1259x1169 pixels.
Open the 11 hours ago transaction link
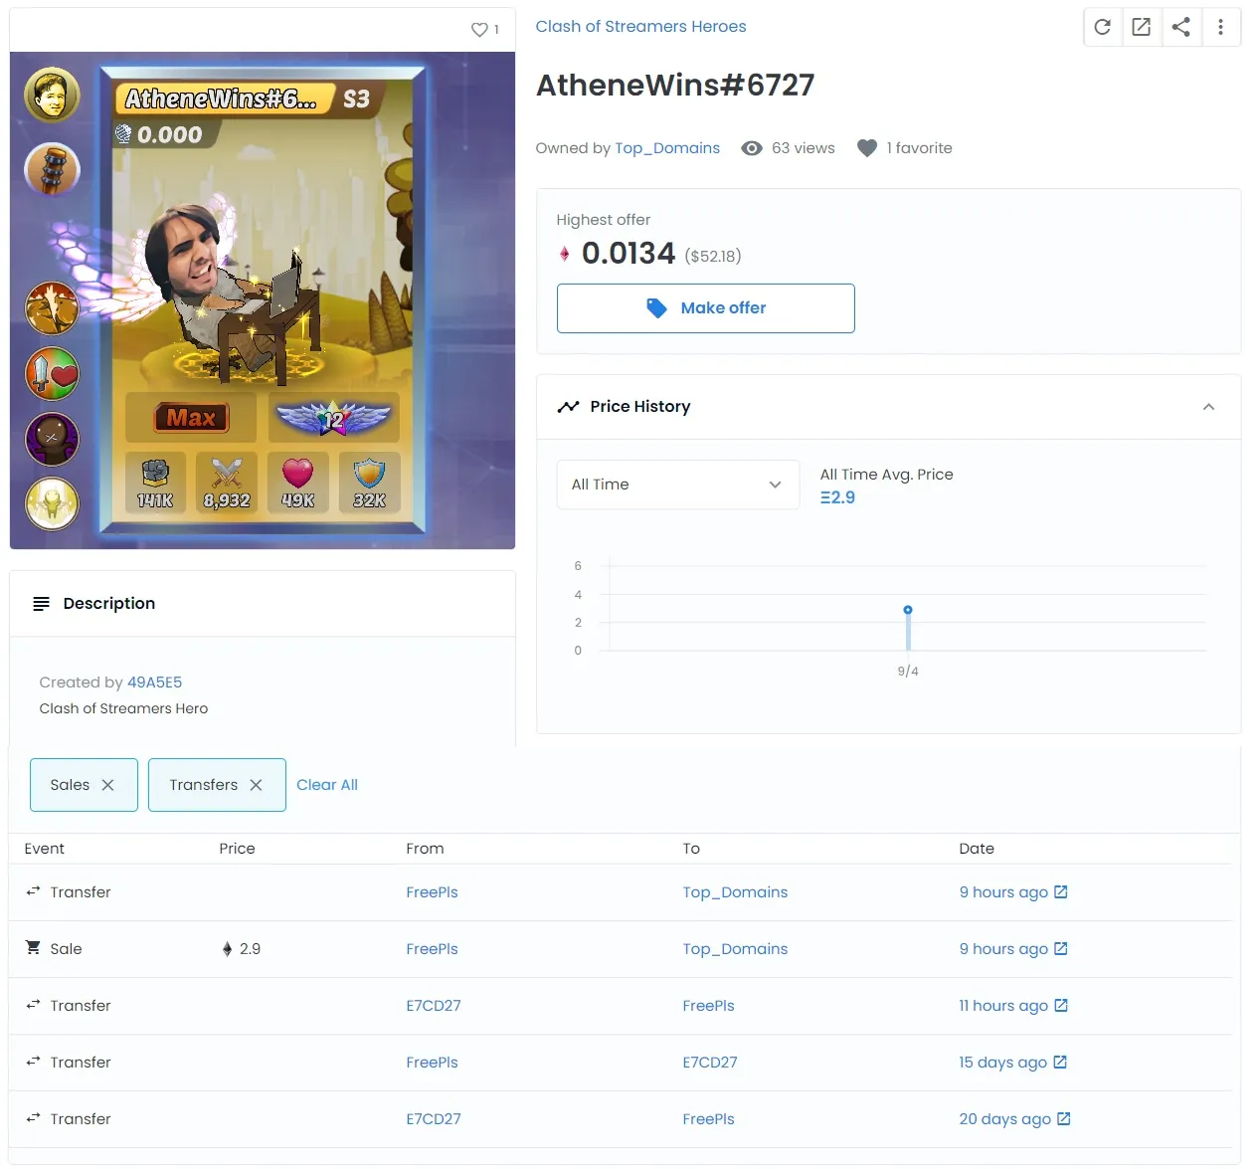[1013, 1006]
